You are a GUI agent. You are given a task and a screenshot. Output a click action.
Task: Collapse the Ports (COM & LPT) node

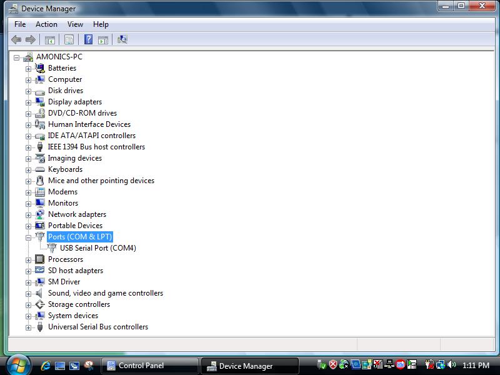tap(28, 237)
